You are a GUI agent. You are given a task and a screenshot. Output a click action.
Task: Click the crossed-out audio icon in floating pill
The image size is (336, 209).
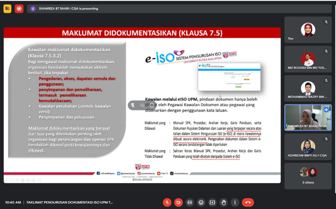tap(142, 105)
